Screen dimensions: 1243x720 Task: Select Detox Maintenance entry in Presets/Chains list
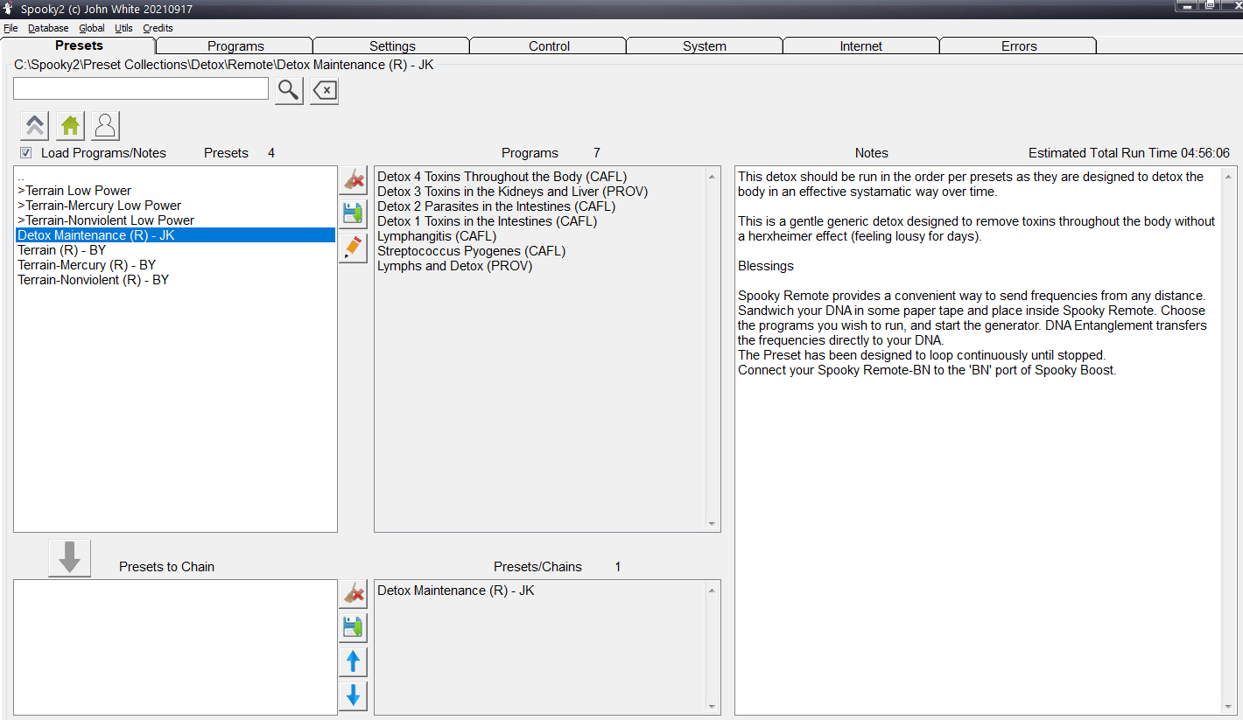coord(456,591)
